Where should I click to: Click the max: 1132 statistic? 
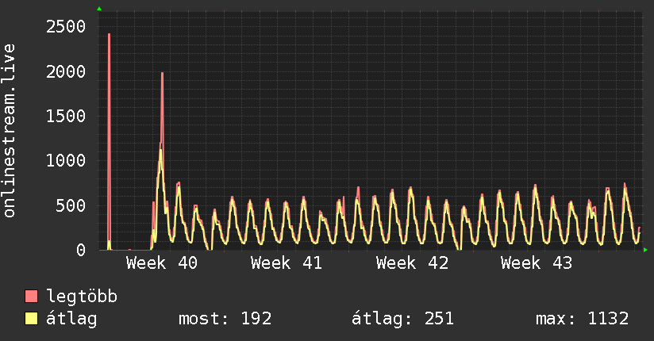(x=583, y=319)
